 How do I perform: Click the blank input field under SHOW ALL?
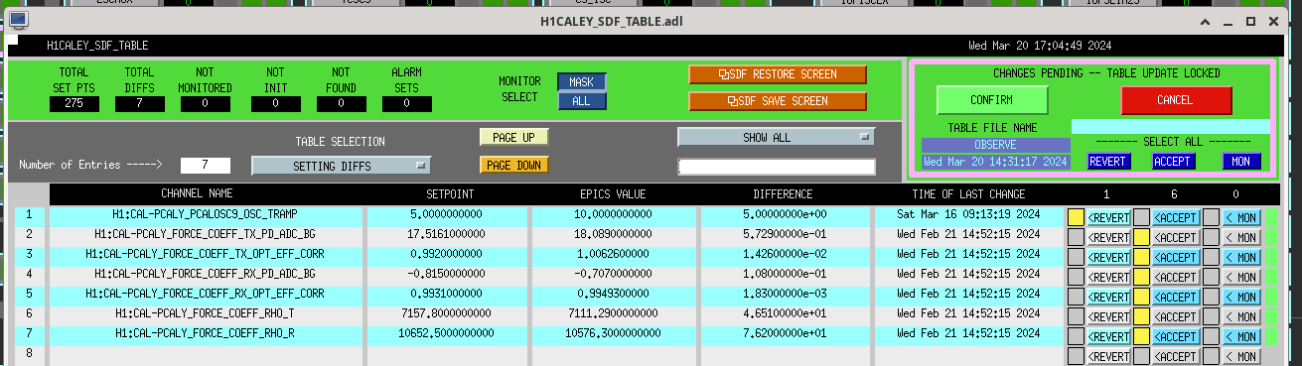777,167
